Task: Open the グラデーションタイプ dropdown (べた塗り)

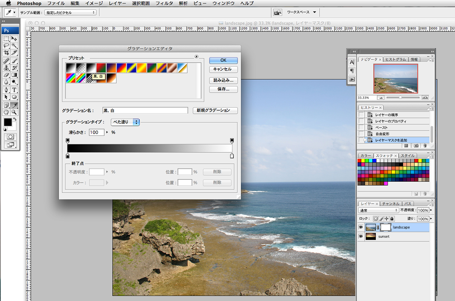Action: pos(125,122)
